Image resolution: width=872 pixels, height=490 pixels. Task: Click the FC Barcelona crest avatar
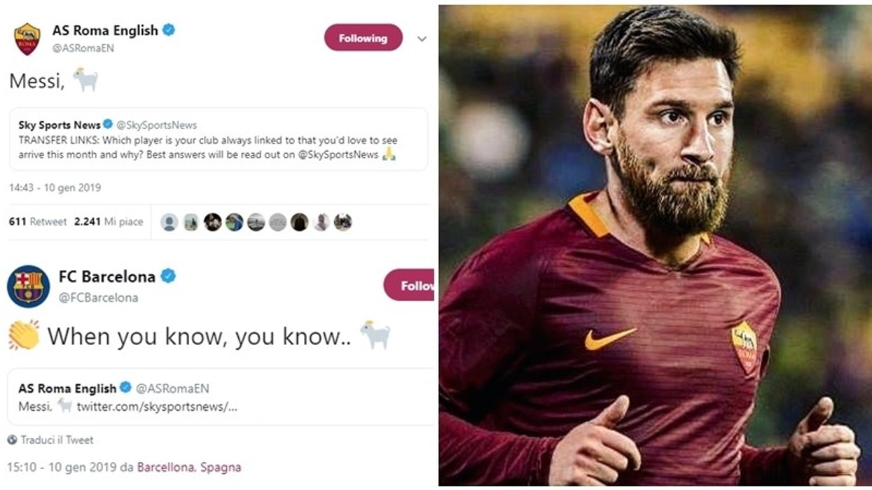[28, 286]
